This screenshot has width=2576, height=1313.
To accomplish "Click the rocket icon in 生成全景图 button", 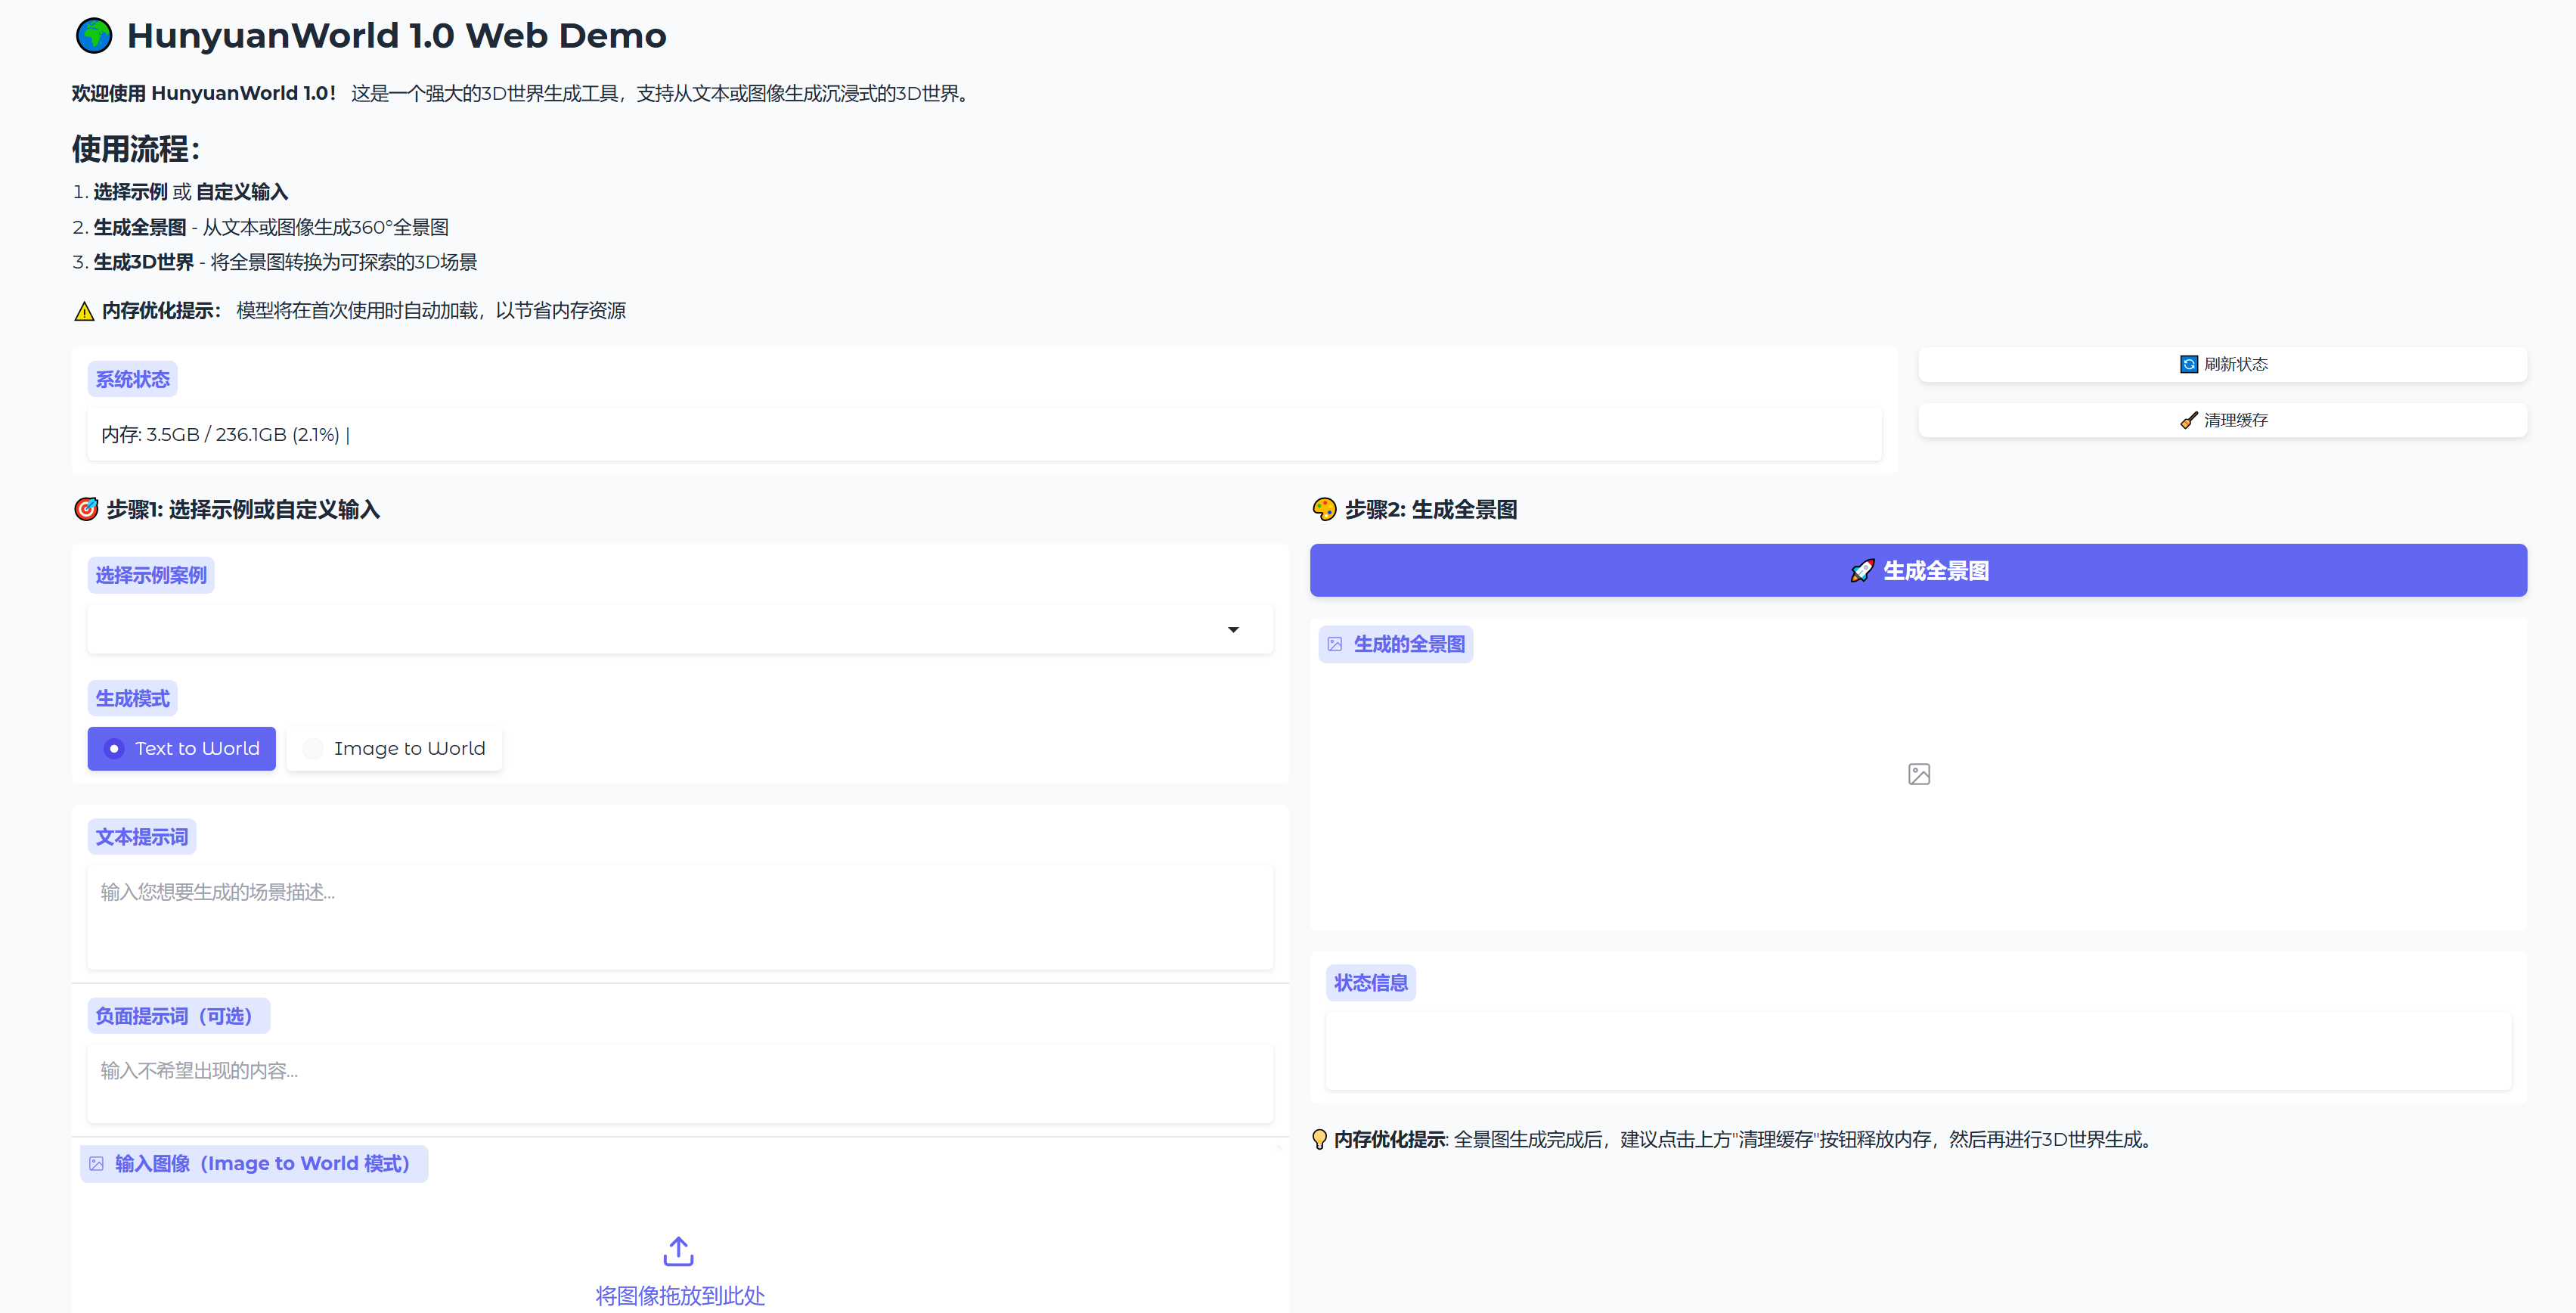I will tap(1862, 571).
